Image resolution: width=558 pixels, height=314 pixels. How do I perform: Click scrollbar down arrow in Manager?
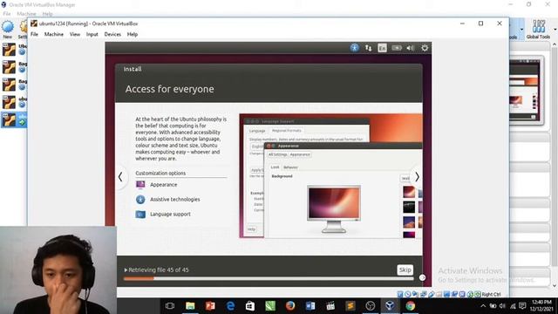555,285
